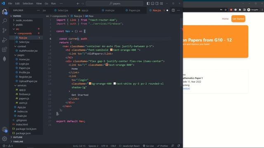Click the VS Code logo icon

pos(3,3)
